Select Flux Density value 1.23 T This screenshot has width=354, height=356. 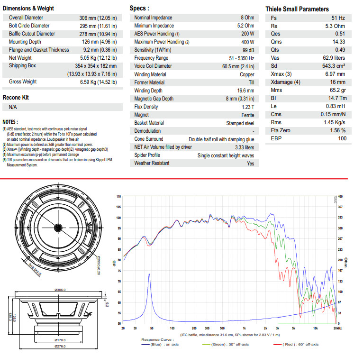(248, 107)
